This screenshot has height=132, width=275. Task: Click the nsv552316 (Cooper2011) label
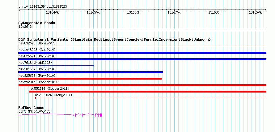click(x=49, y=89)
